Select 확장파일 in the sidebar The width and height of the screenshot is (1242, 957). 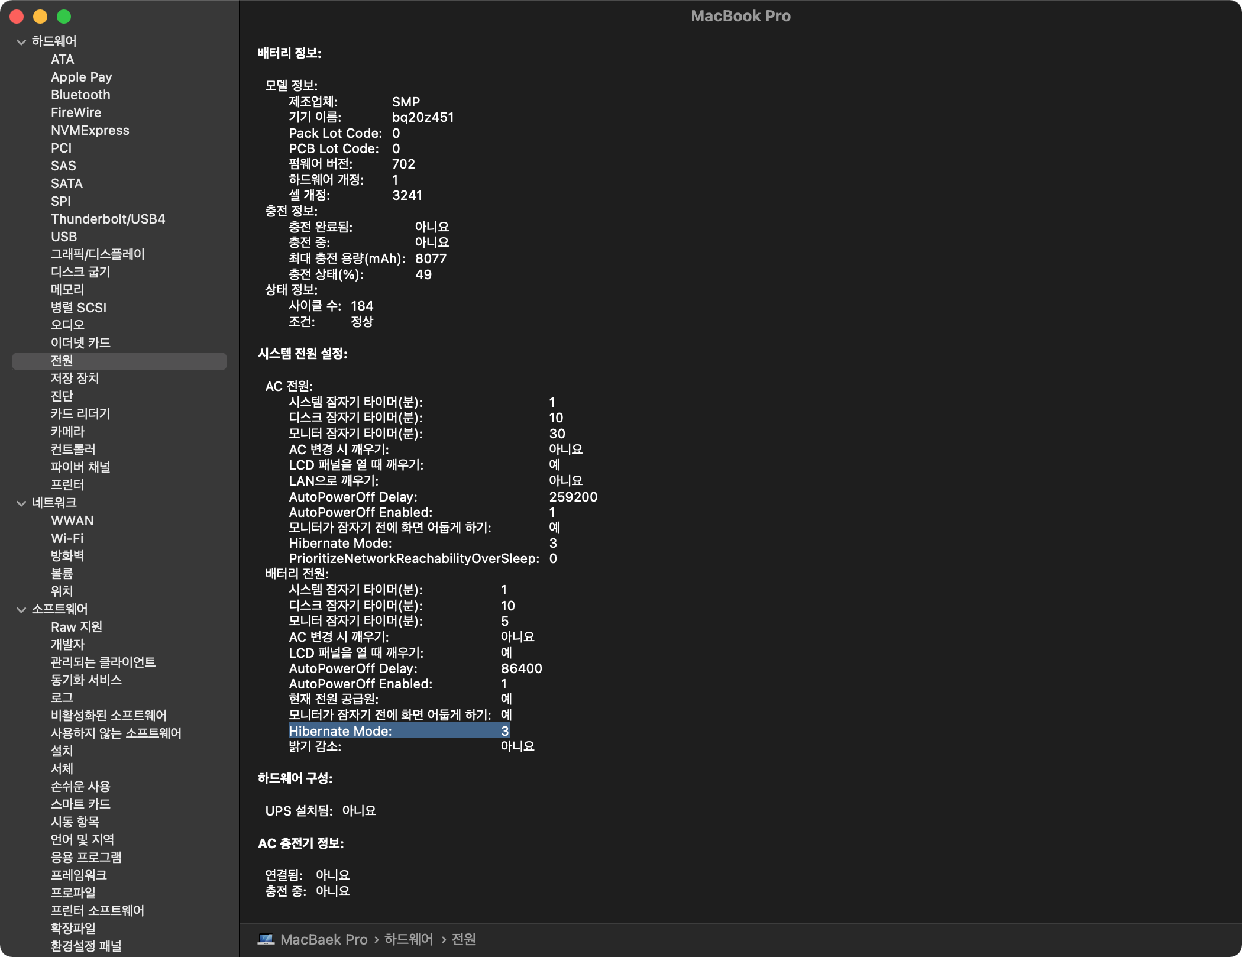(73, 928)
